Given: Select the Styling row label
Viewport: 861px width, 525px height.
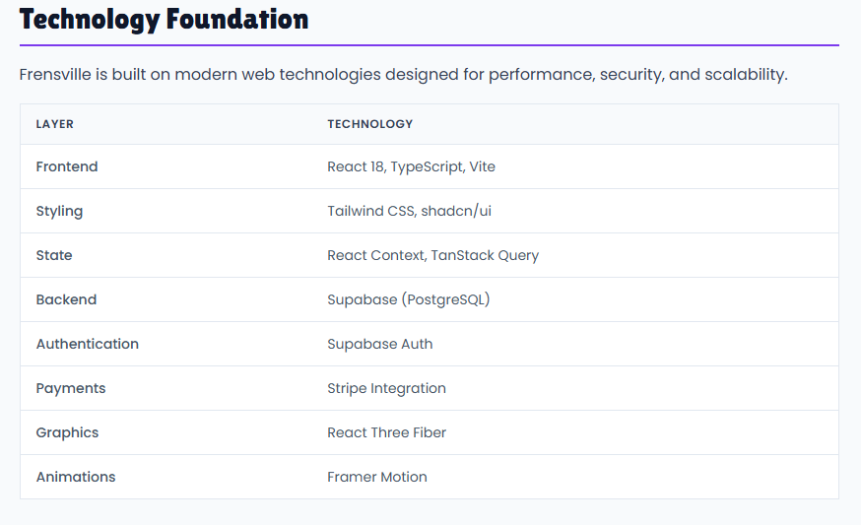Looking at the screenshot, I should 59,212.
